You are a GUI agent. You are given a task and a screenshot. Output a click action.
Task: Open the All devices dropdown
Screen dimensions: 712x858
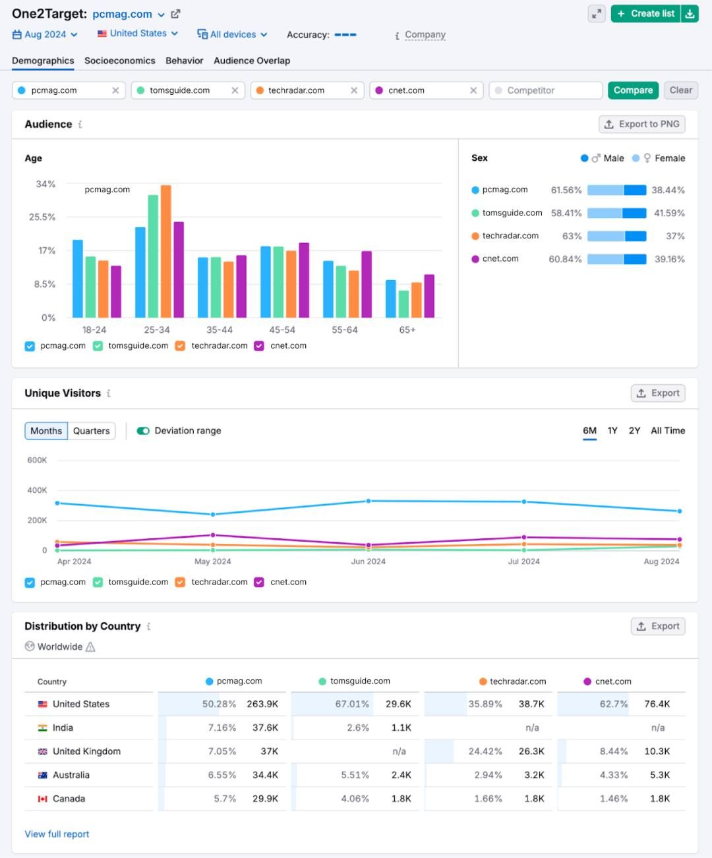(x=232, y=34)
